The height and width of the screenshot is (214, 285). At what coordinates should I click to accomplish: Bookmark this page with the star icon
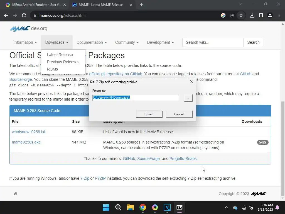pos(241,16)
